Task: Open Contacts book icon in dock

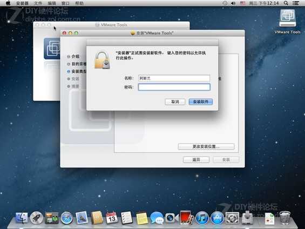Action: coord(97,218)
